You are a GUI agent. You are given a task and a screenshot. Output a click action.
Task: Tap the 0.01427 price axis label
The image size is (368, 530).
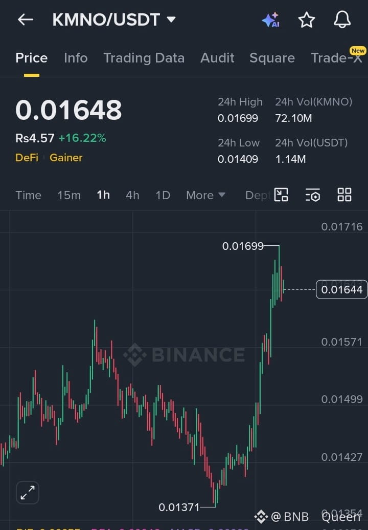click(342, 457)
